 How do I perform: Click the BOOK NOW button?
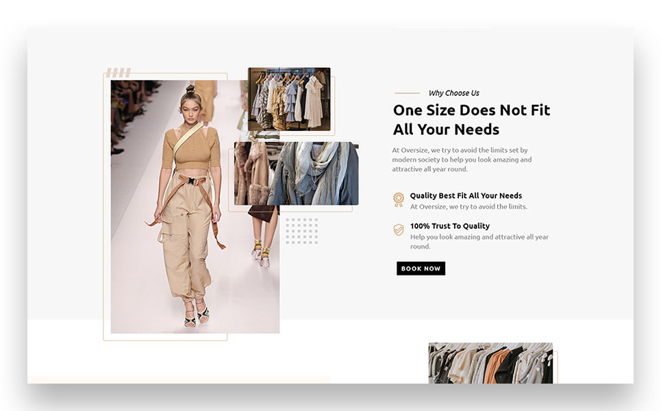coord(421,269)
